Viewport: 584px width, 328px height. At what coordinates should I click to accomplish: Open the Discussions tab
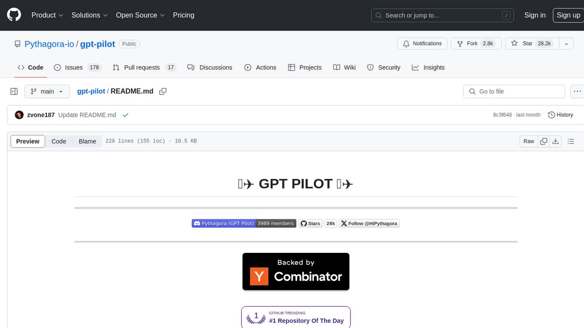coord(210,67)
